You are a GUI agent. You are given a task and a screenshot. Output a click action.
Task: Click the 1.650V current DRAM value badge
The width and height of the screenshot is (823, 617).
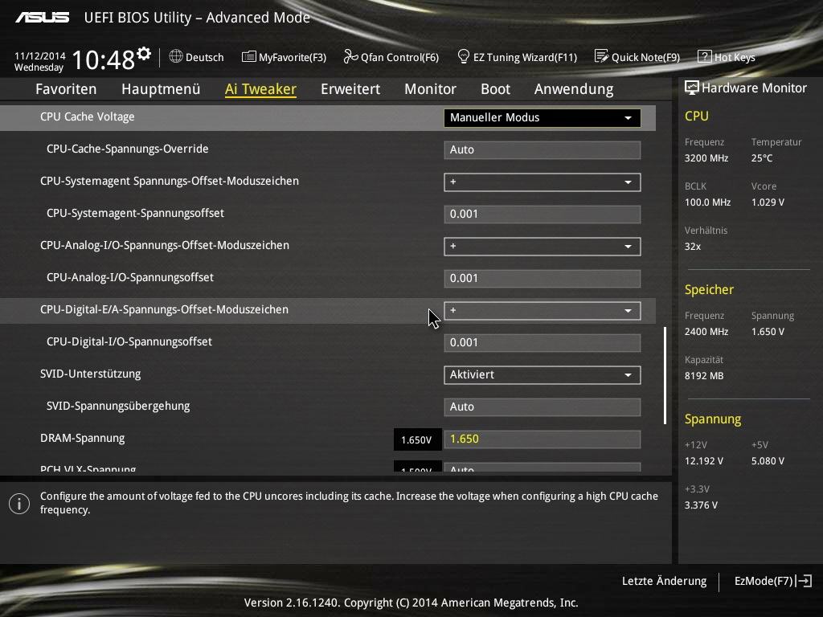click(x=417, y=439)
